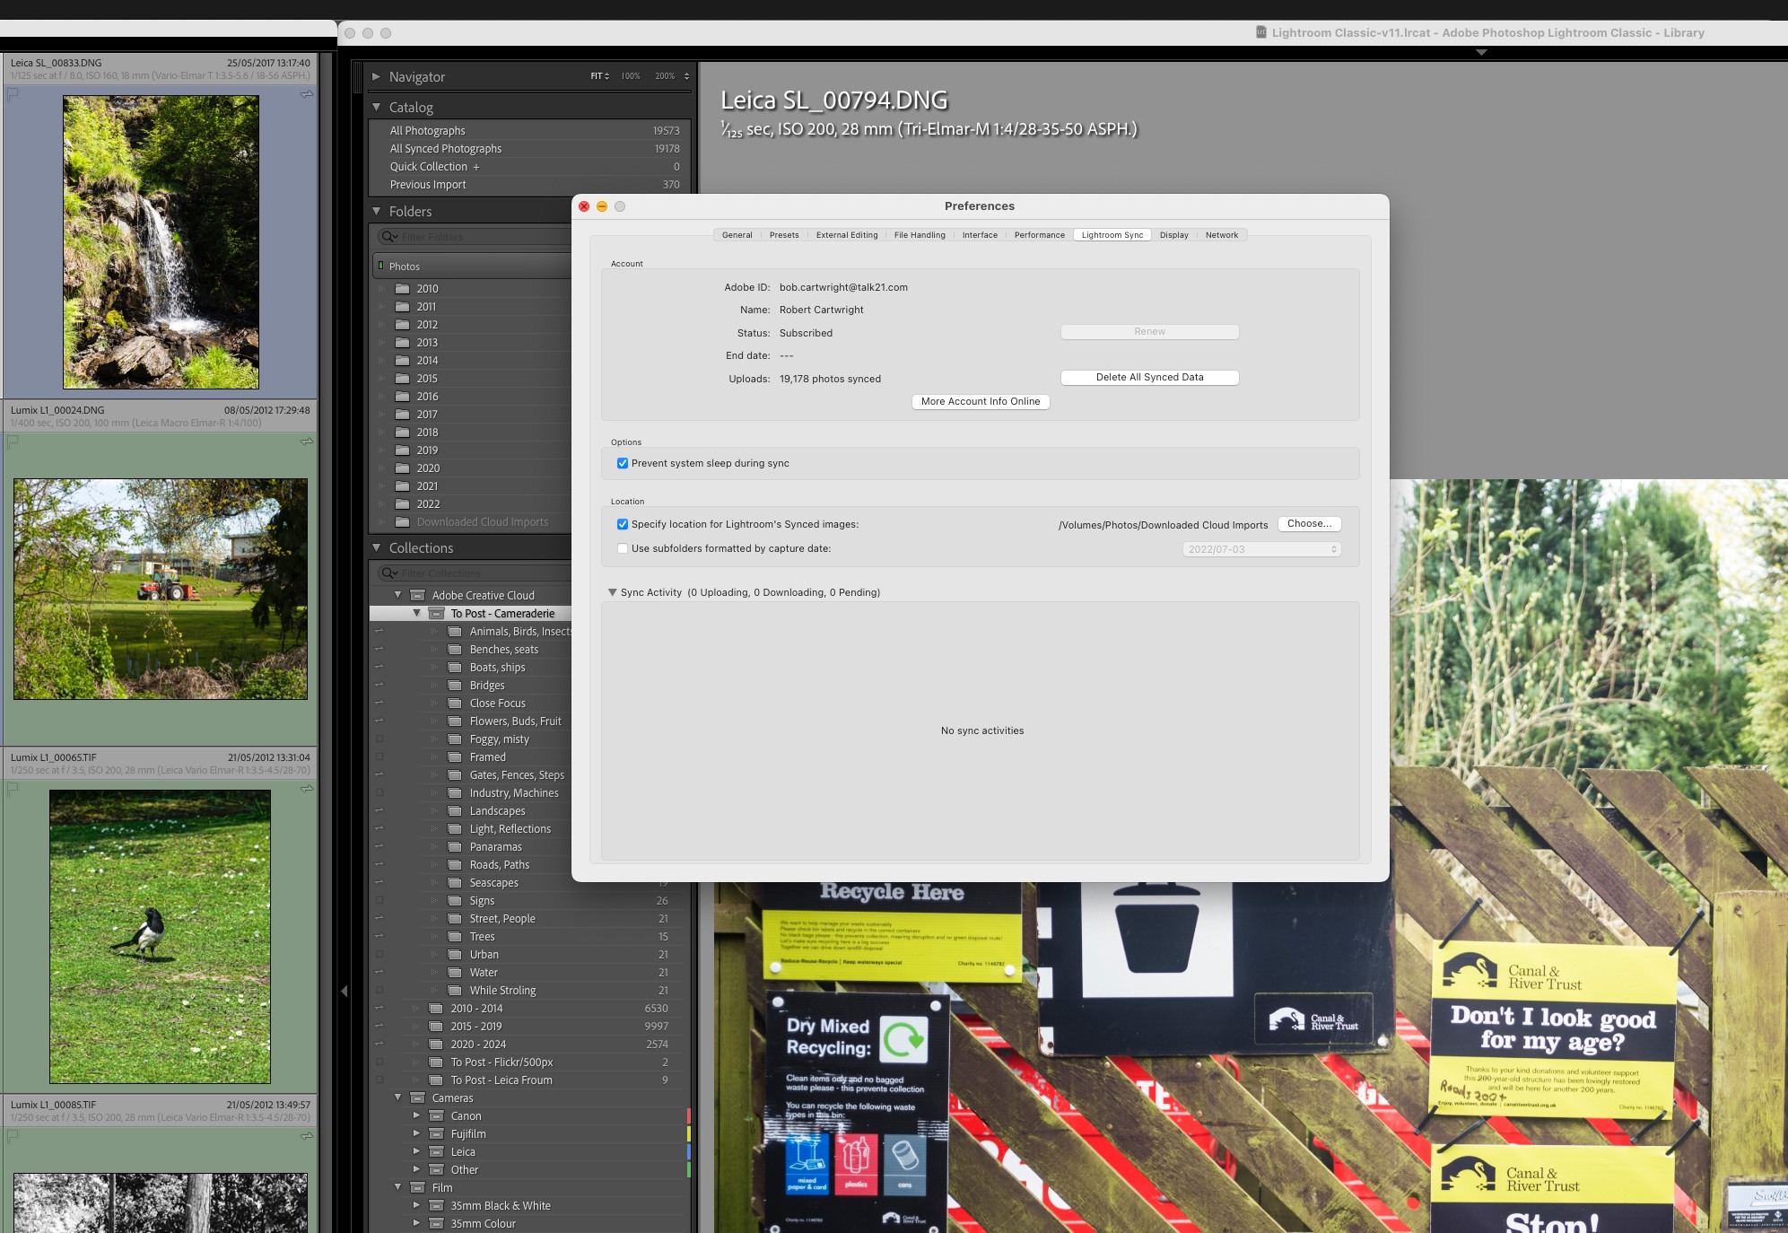Screen dimensions: 1788x1233
Task: Expand the Canon collection set
Action: 416,1115
